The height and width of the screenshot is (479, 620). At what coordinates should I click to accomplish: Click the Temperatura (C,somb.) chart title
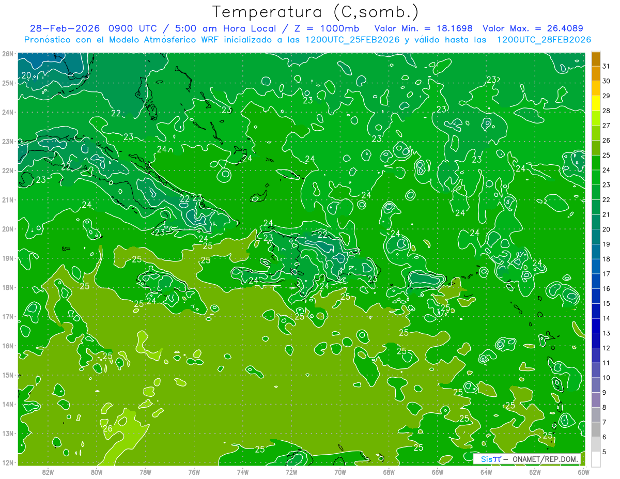click(x=315, y=12)
